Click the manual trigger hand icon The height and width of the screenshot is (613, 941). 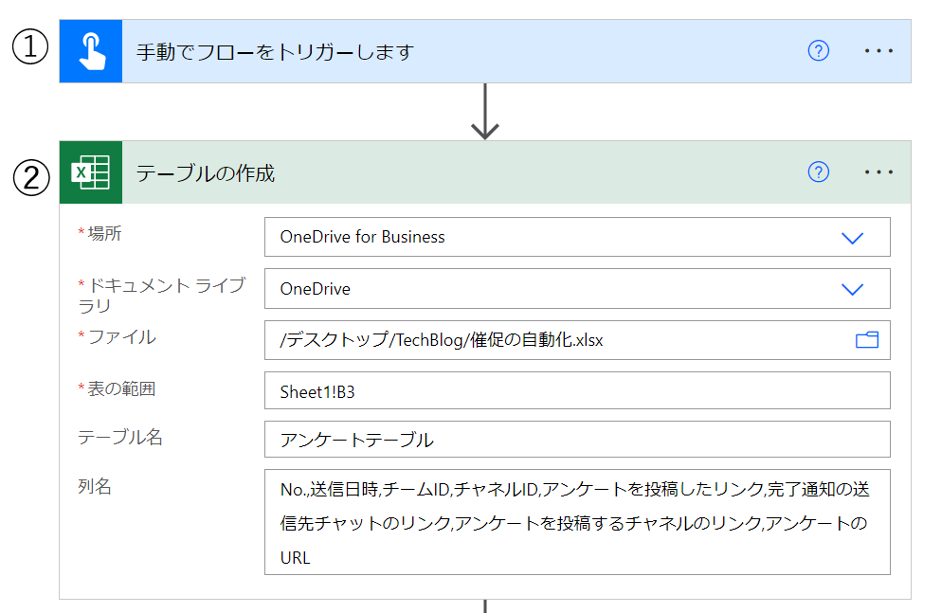[91, 51]
